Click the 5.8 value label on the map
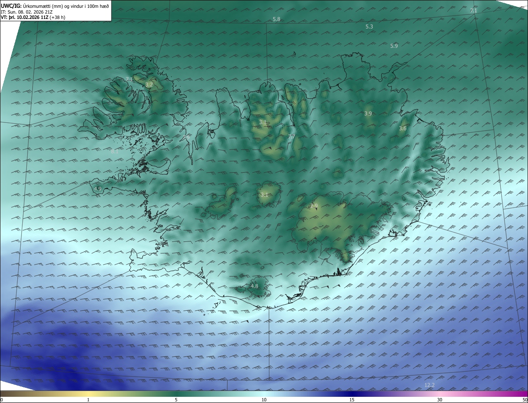This screenshot has width=528, height=403. click(276, 19)
